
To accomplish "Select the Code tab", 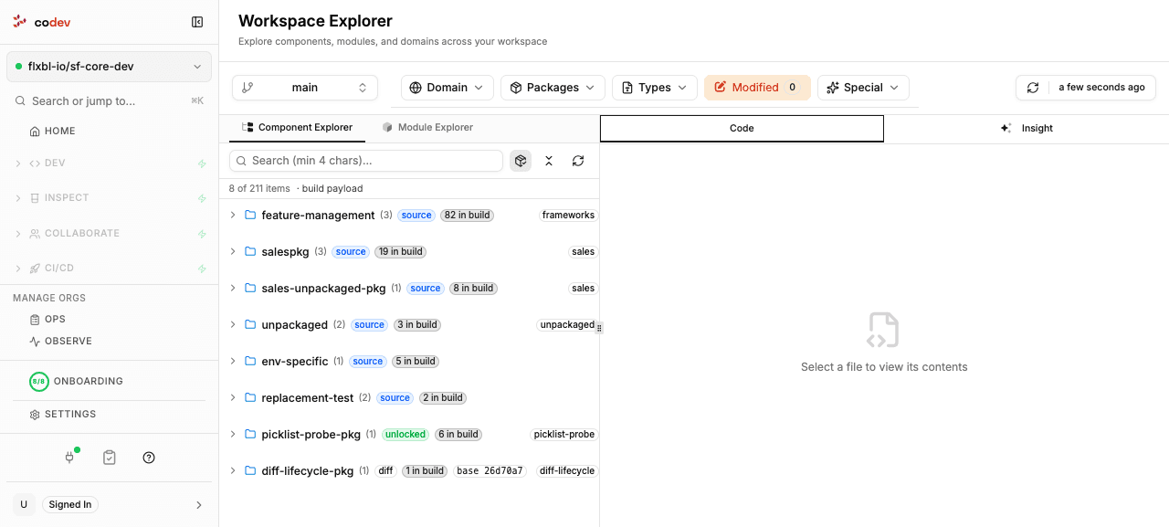I will (742, 129).
